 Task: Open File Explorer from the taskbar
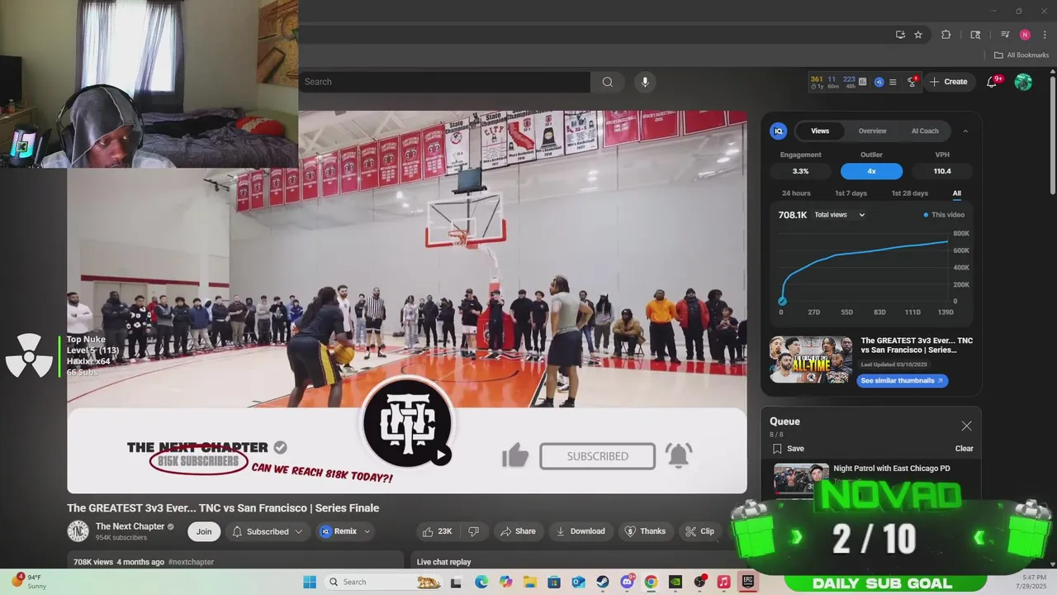click(530, 582)
